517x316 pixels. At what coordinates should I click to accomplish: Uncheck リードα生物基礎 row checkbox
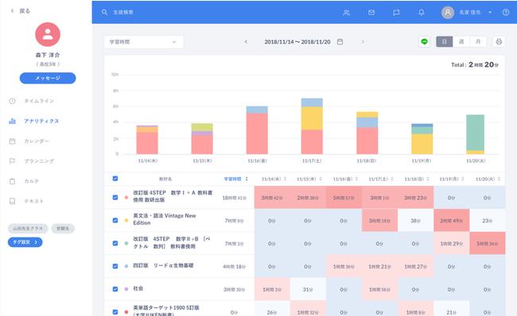pos(115,266)
